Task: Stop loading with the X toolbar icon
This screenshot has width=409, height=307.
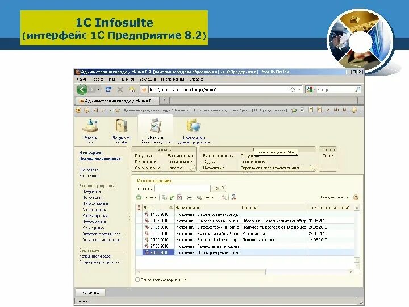Action: point(120,90)
